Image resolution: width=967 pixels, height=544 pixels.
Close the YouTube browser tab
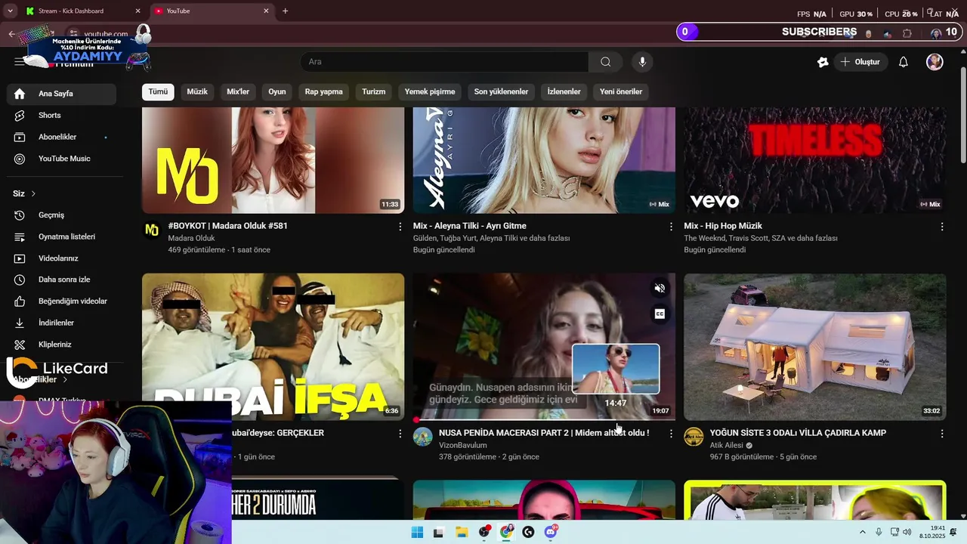click(266, 11)
